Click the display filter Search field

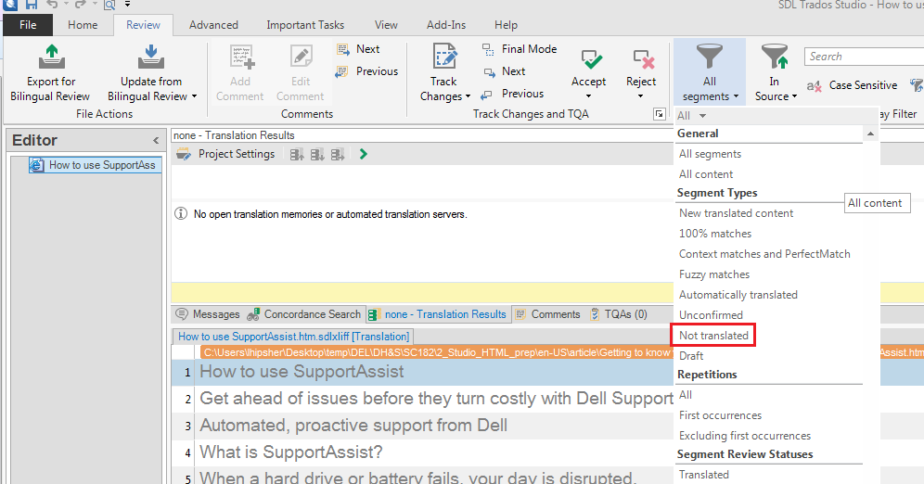coord(864,57)
